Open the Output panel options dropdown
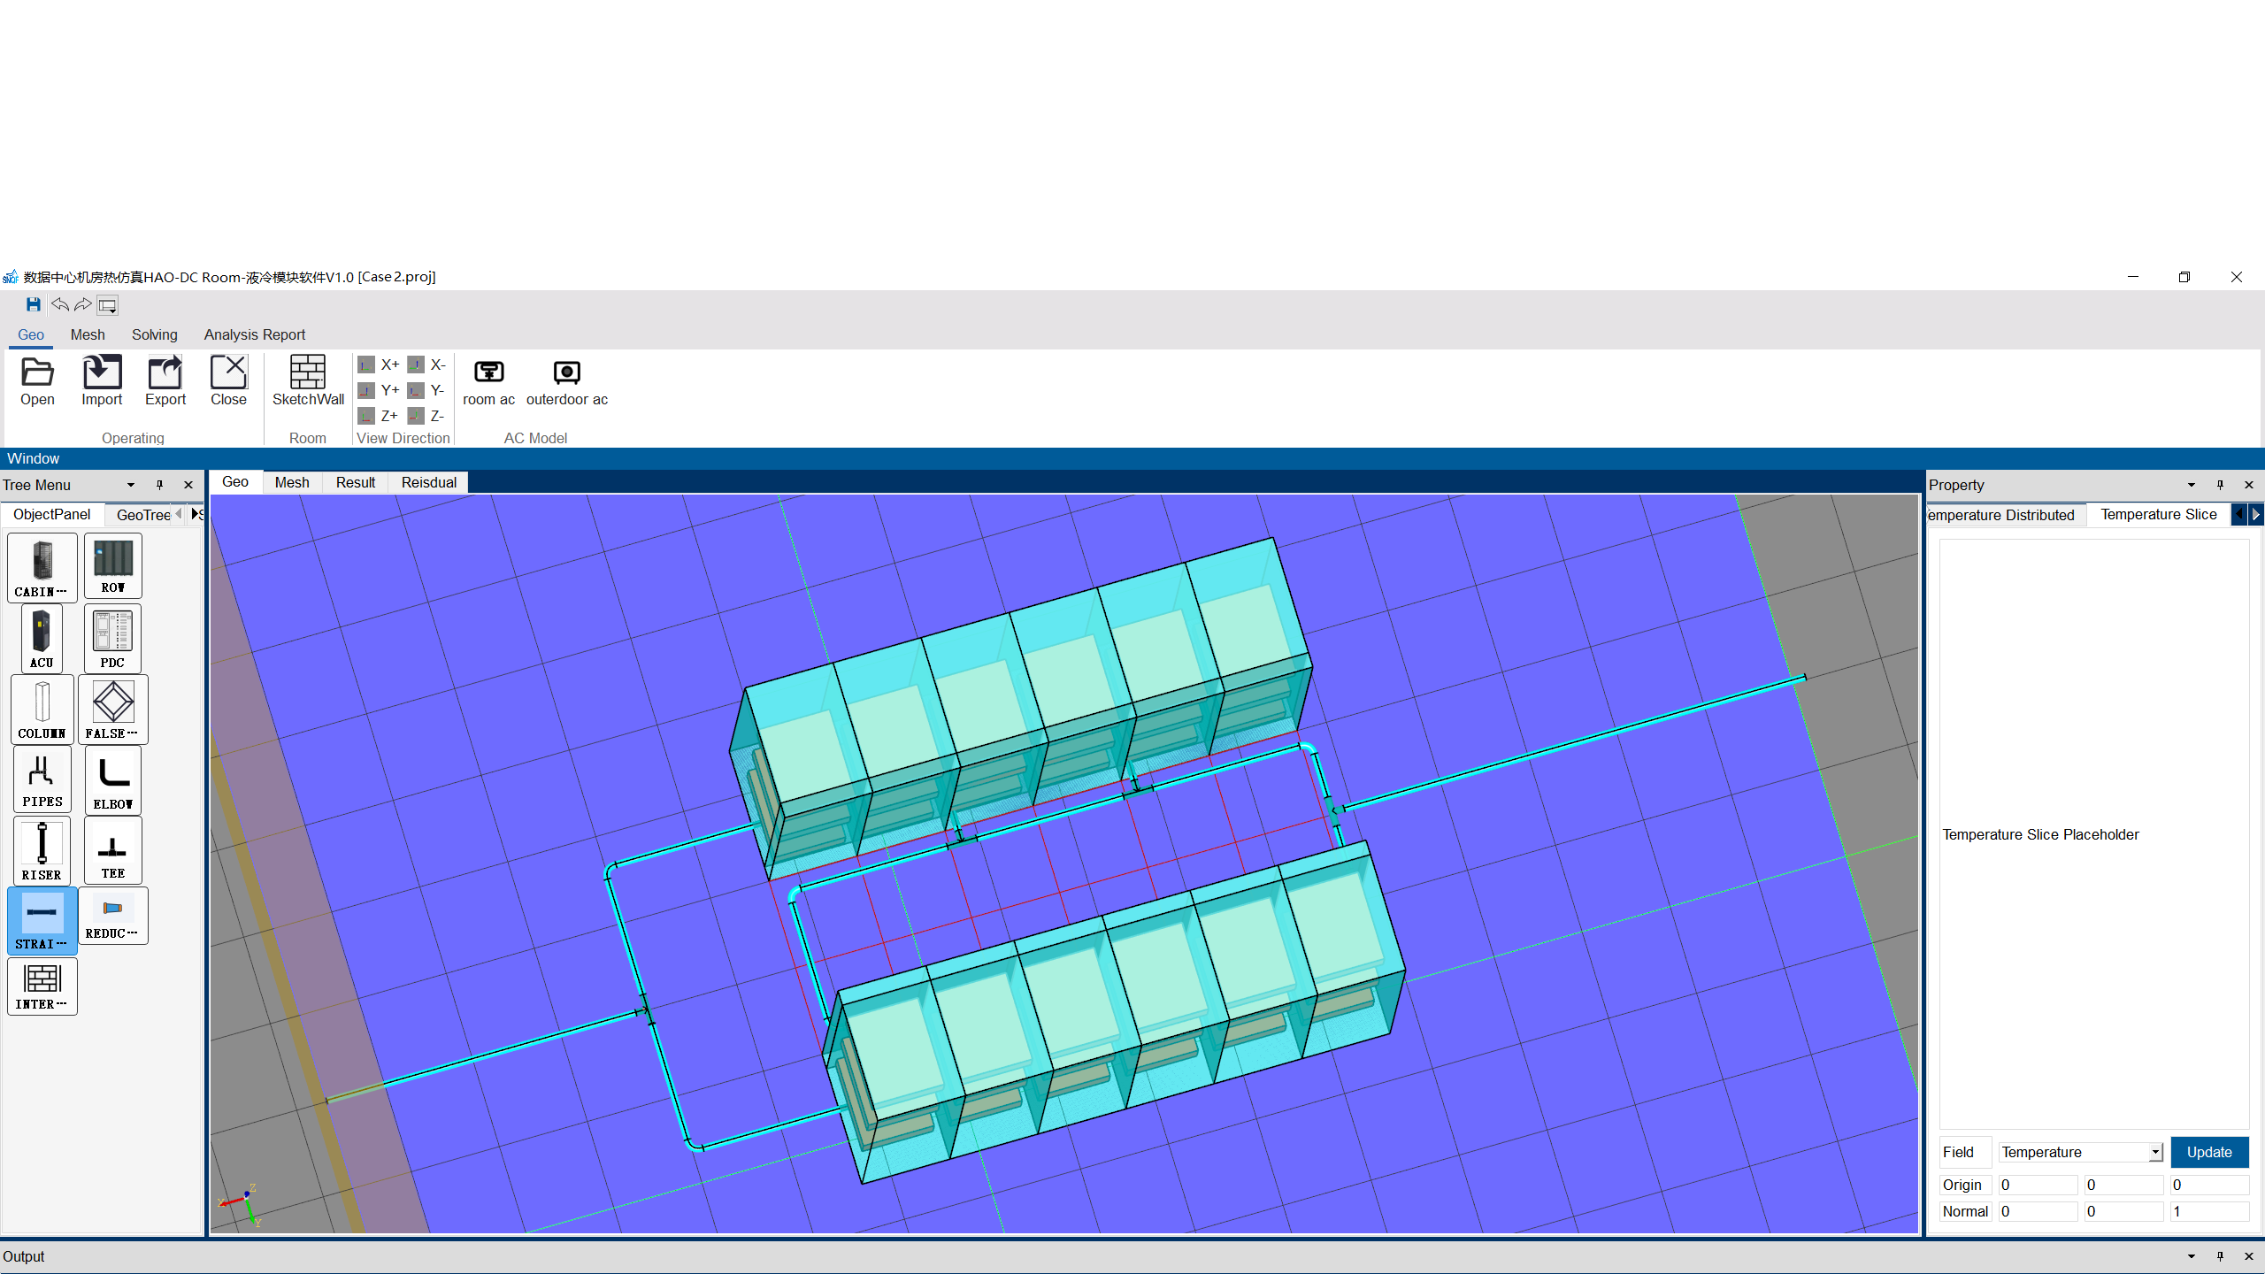 2192,1256
